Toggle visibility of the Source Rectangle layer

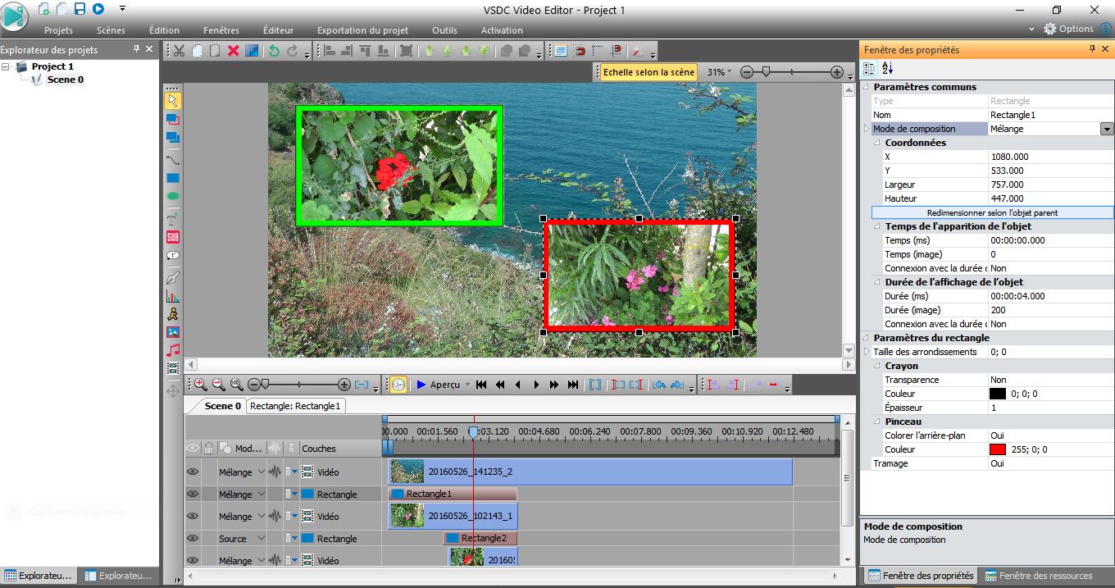(x=193, y=539)
